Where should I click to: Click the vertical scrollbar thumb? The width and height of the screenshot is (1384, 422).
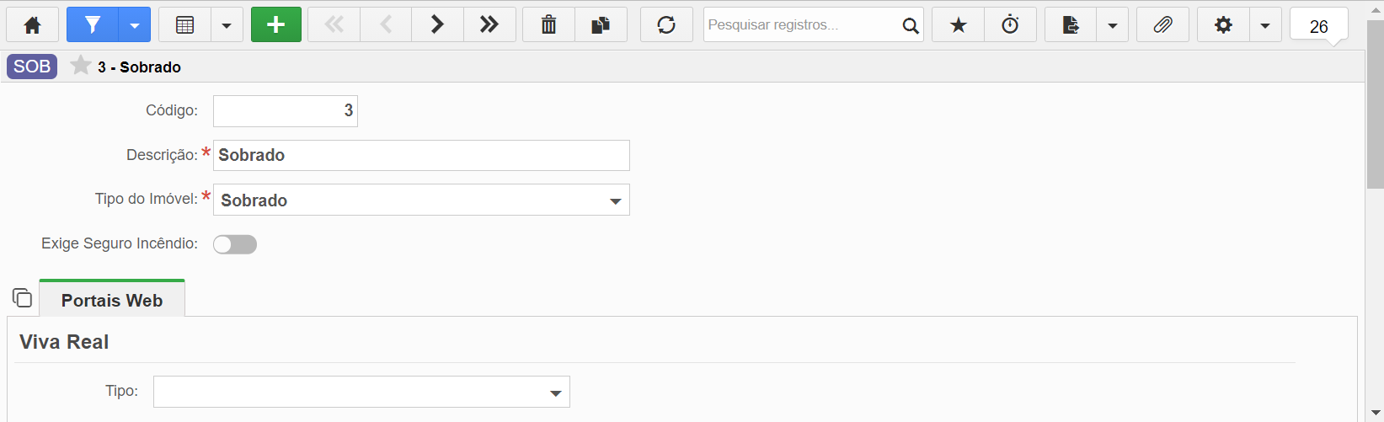click(1375, 104)
